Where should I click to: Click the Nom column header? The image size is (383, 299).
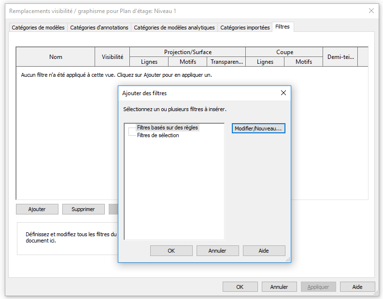click(x=56, y=57)
